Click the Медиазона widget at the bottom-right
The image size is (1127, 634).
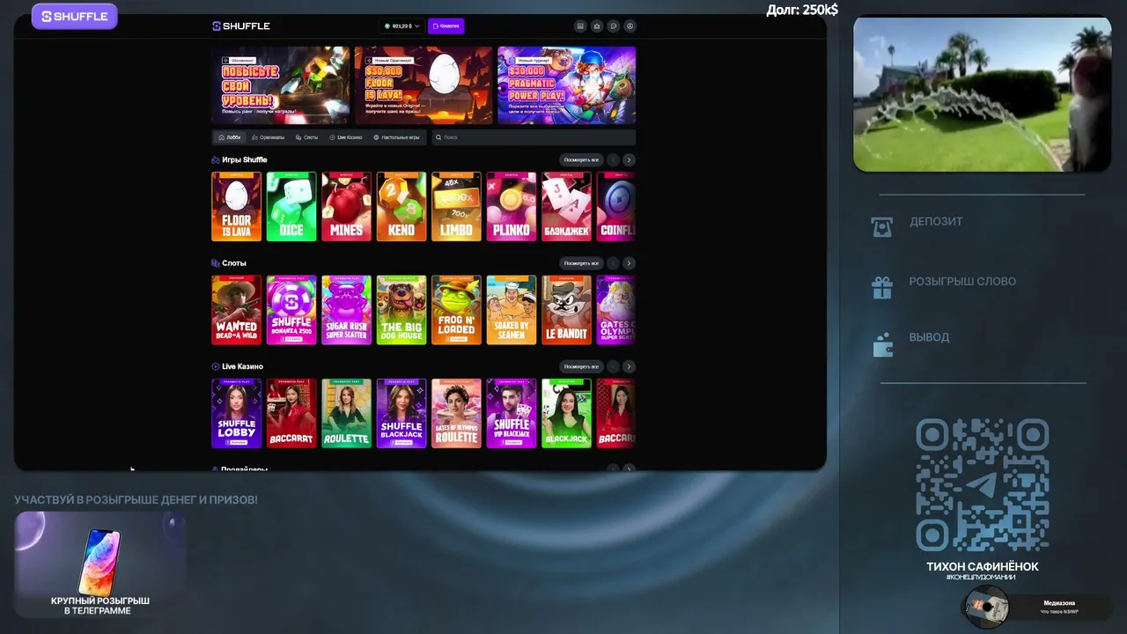point(1037,607)
